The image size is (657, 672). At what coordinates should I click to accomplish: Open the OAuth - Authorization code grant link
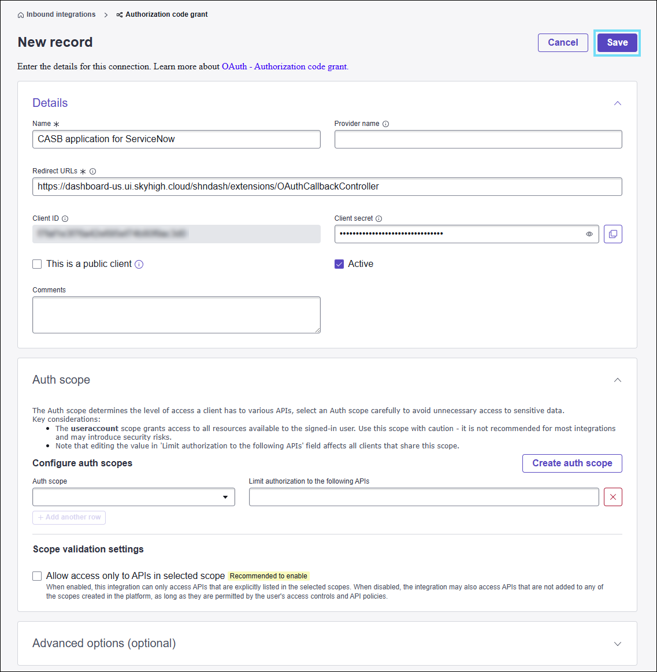[x=284, y=66]
